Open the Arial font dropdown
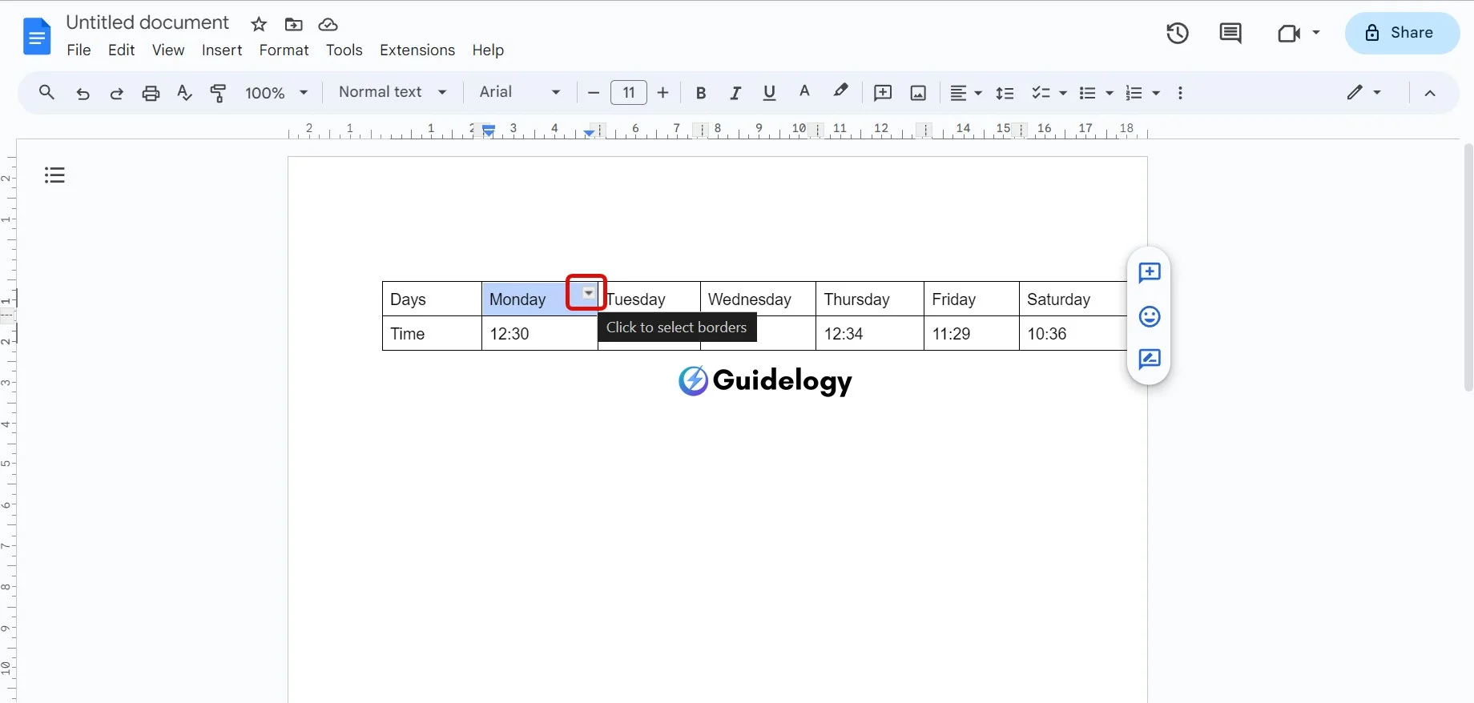Viewport: 1474px width, 703px height. pyautogui.click(x=519, y=92)
